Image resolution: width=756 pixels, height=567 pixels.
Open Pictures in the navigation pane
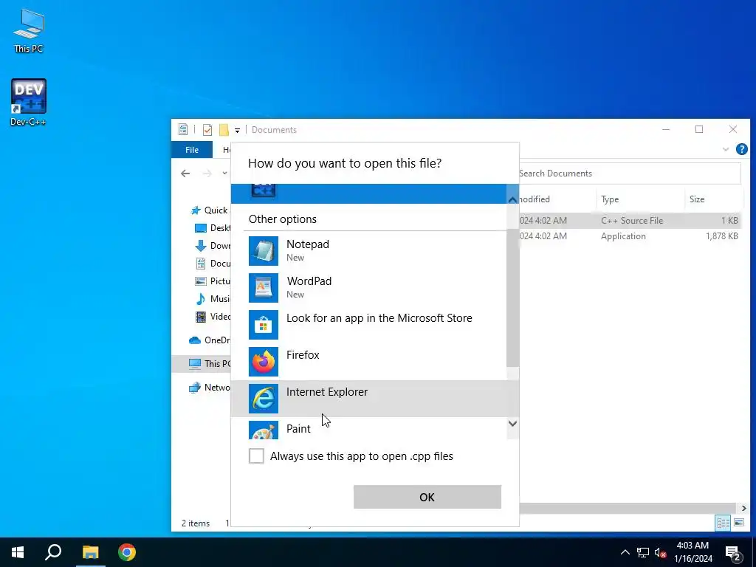tap(213, 281)
